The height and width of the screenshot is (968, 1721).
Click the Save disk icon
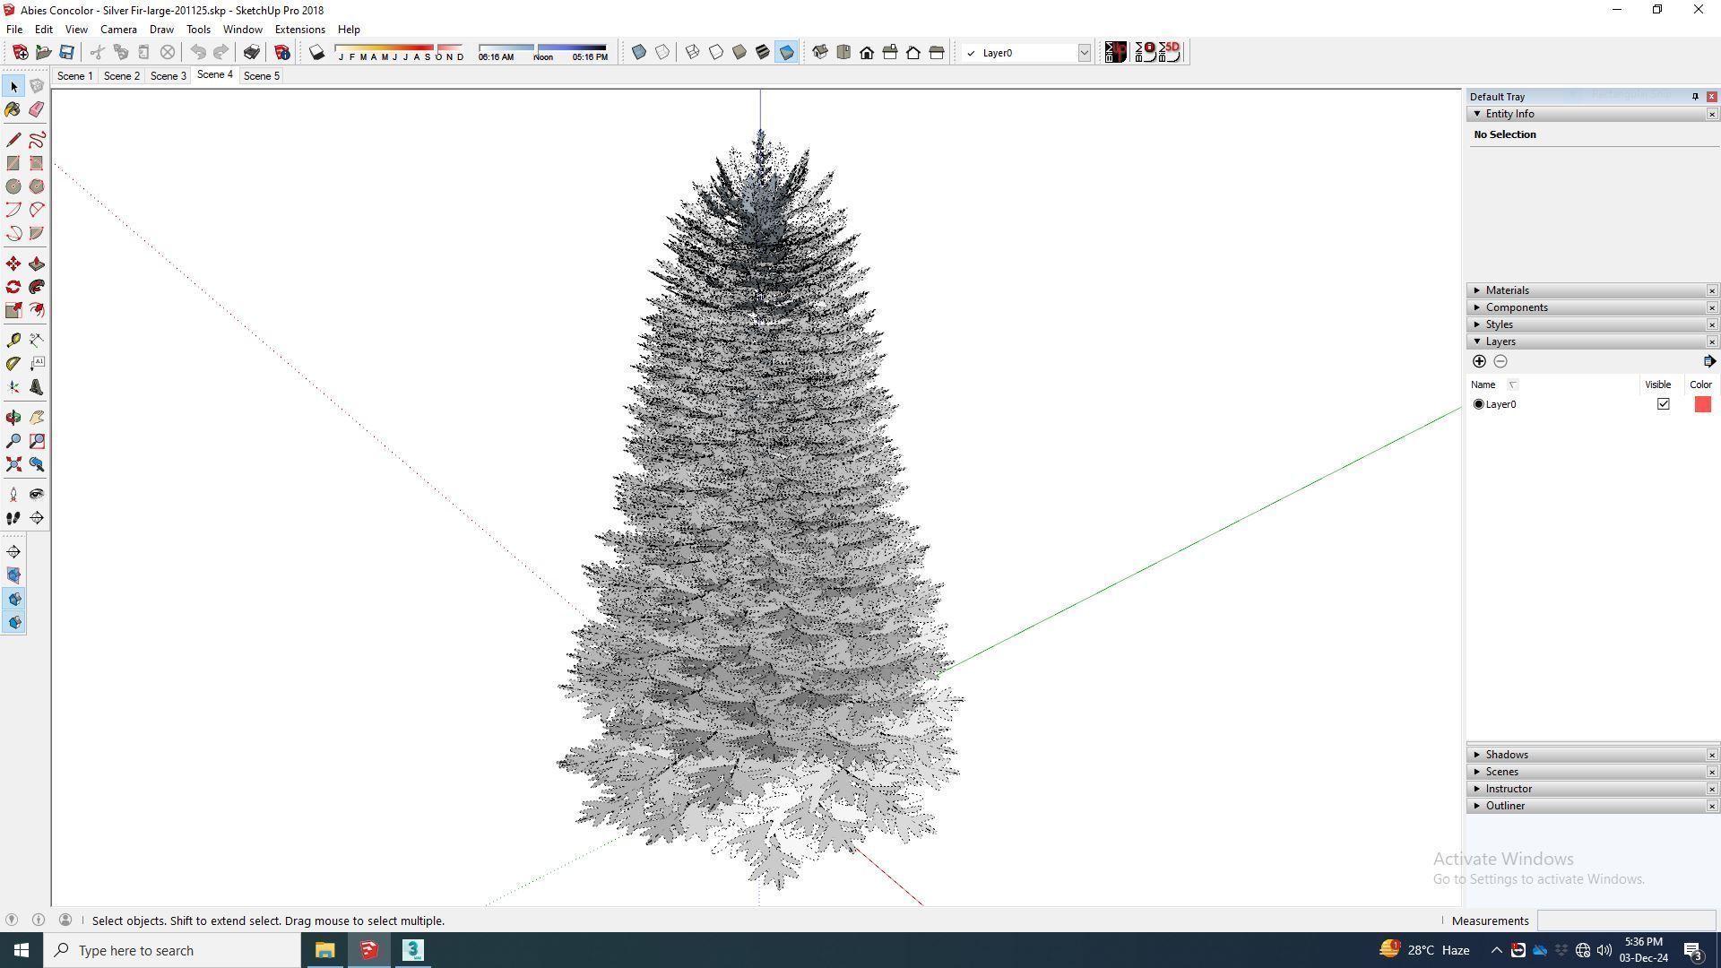point(66,53)
